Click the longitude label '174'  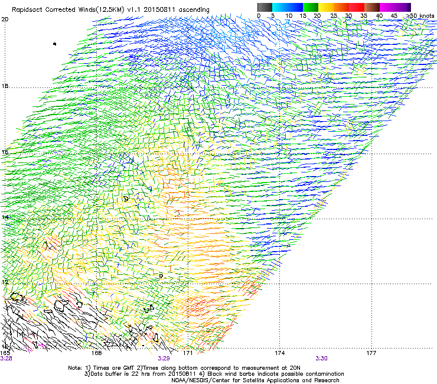tap(279, 353)
